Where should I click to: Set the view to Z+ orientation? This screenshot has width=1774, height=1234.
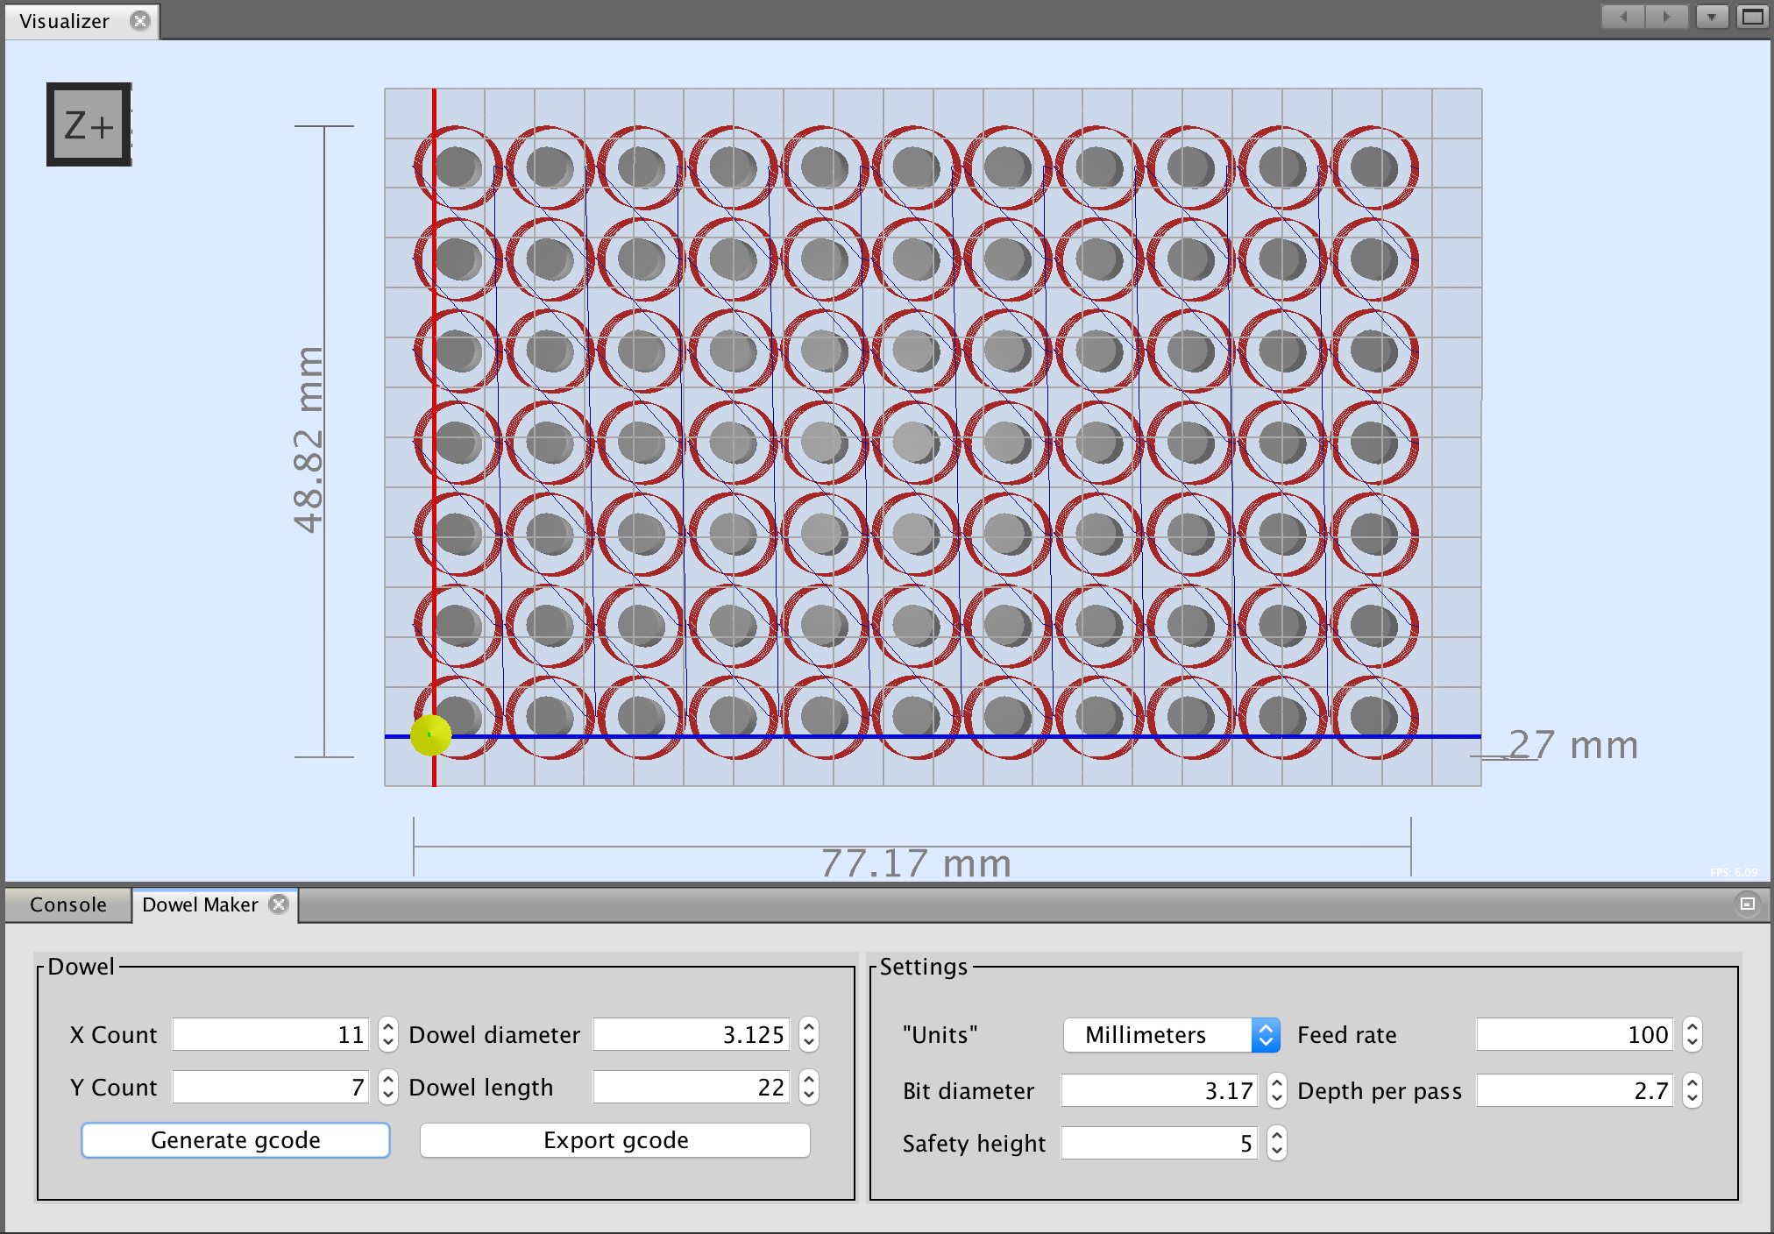88,123
